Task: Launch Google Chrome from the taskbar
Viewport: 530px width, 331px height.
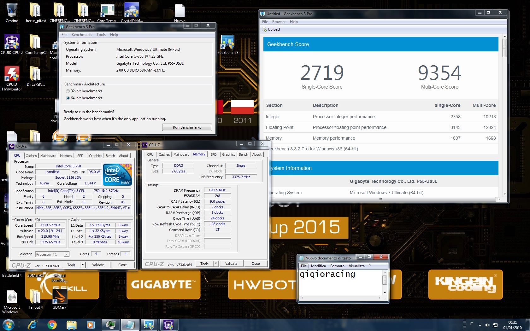Action: point(52,325)
